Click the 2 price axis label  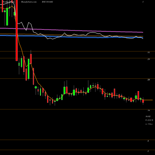click(x=148, y=151)
